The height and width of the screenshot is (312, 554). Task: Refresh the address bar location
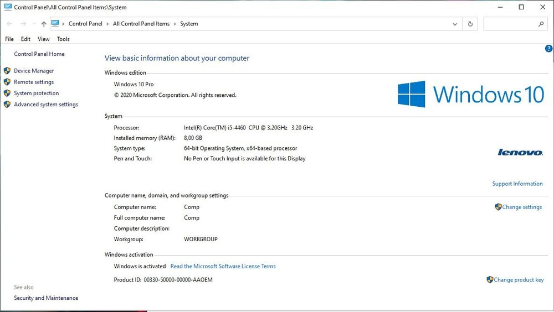click(x=470, y=24)
